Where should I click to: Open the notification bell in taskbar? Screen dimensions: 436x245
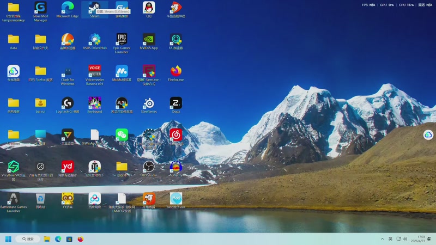point(429,239)
